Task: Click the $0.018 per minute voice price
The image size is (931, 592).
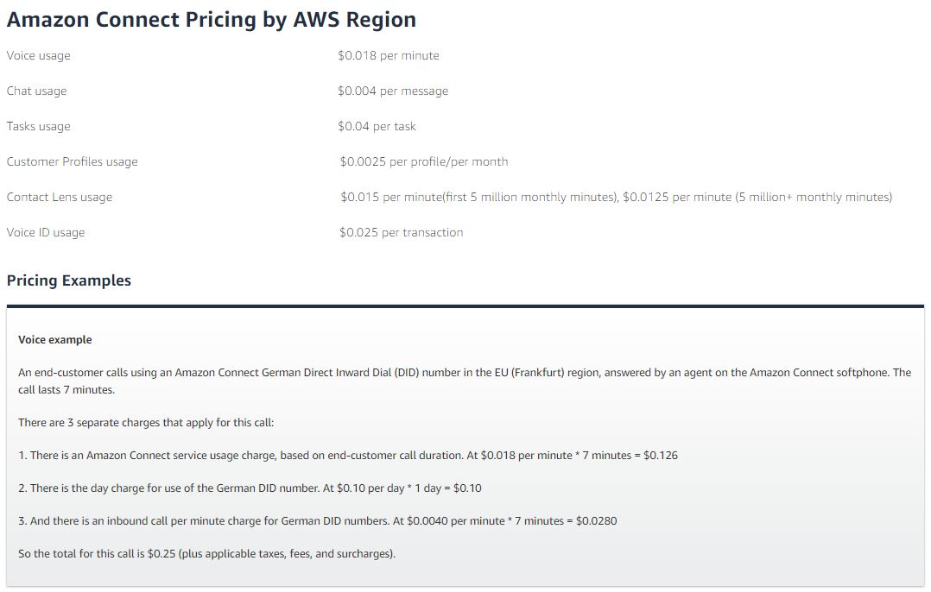Action: [x=389, y=56]
